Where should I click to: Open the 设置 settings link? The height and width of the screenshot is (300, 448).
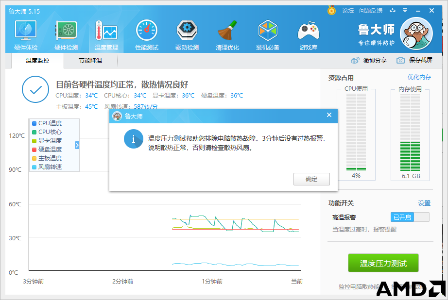(x=424, y=203)
